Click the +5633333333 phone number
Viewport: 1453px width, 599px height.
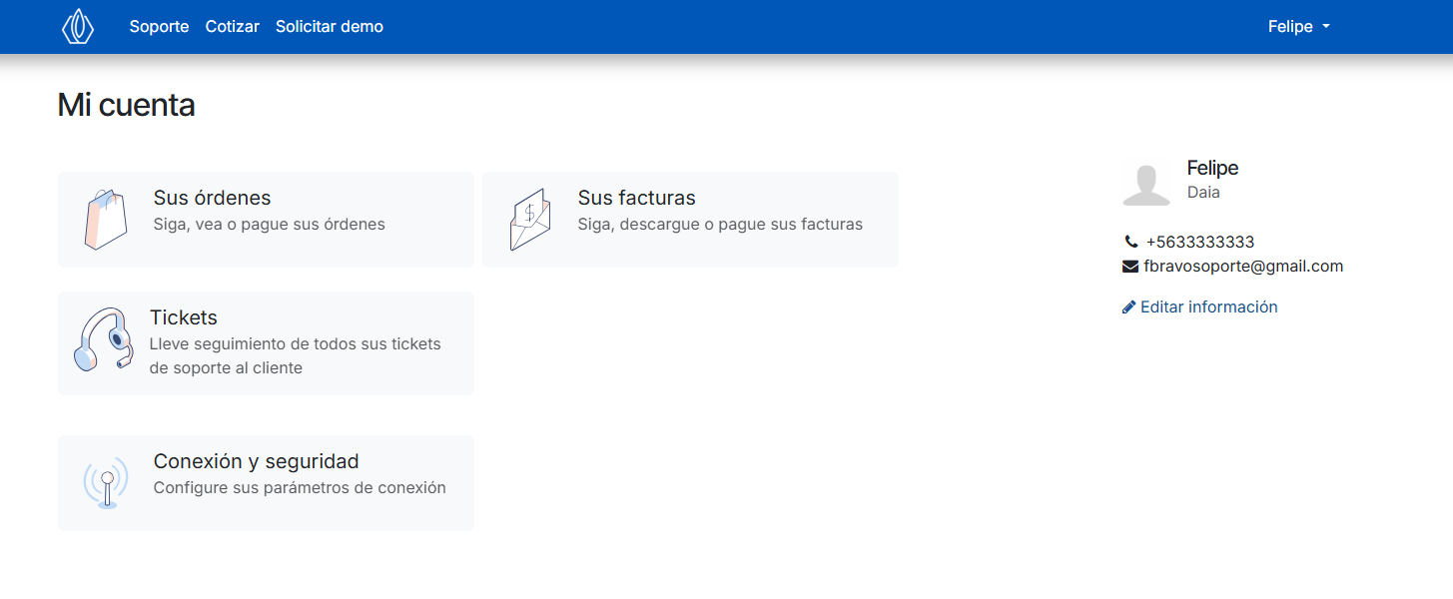point(1200,241)
